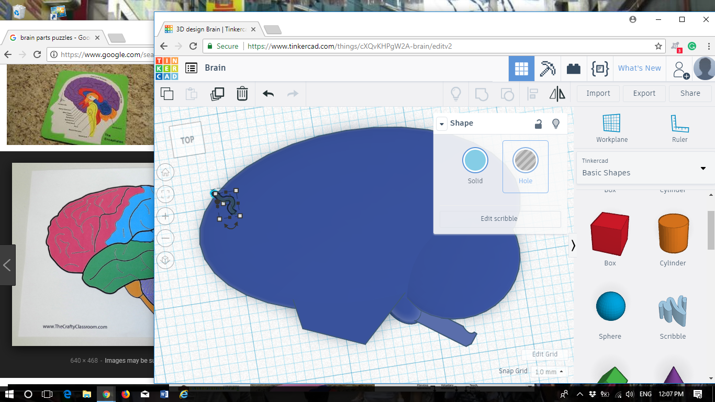Zoom out with the minus button
This screenshot has width=715, height=402.
click(165, 238)
